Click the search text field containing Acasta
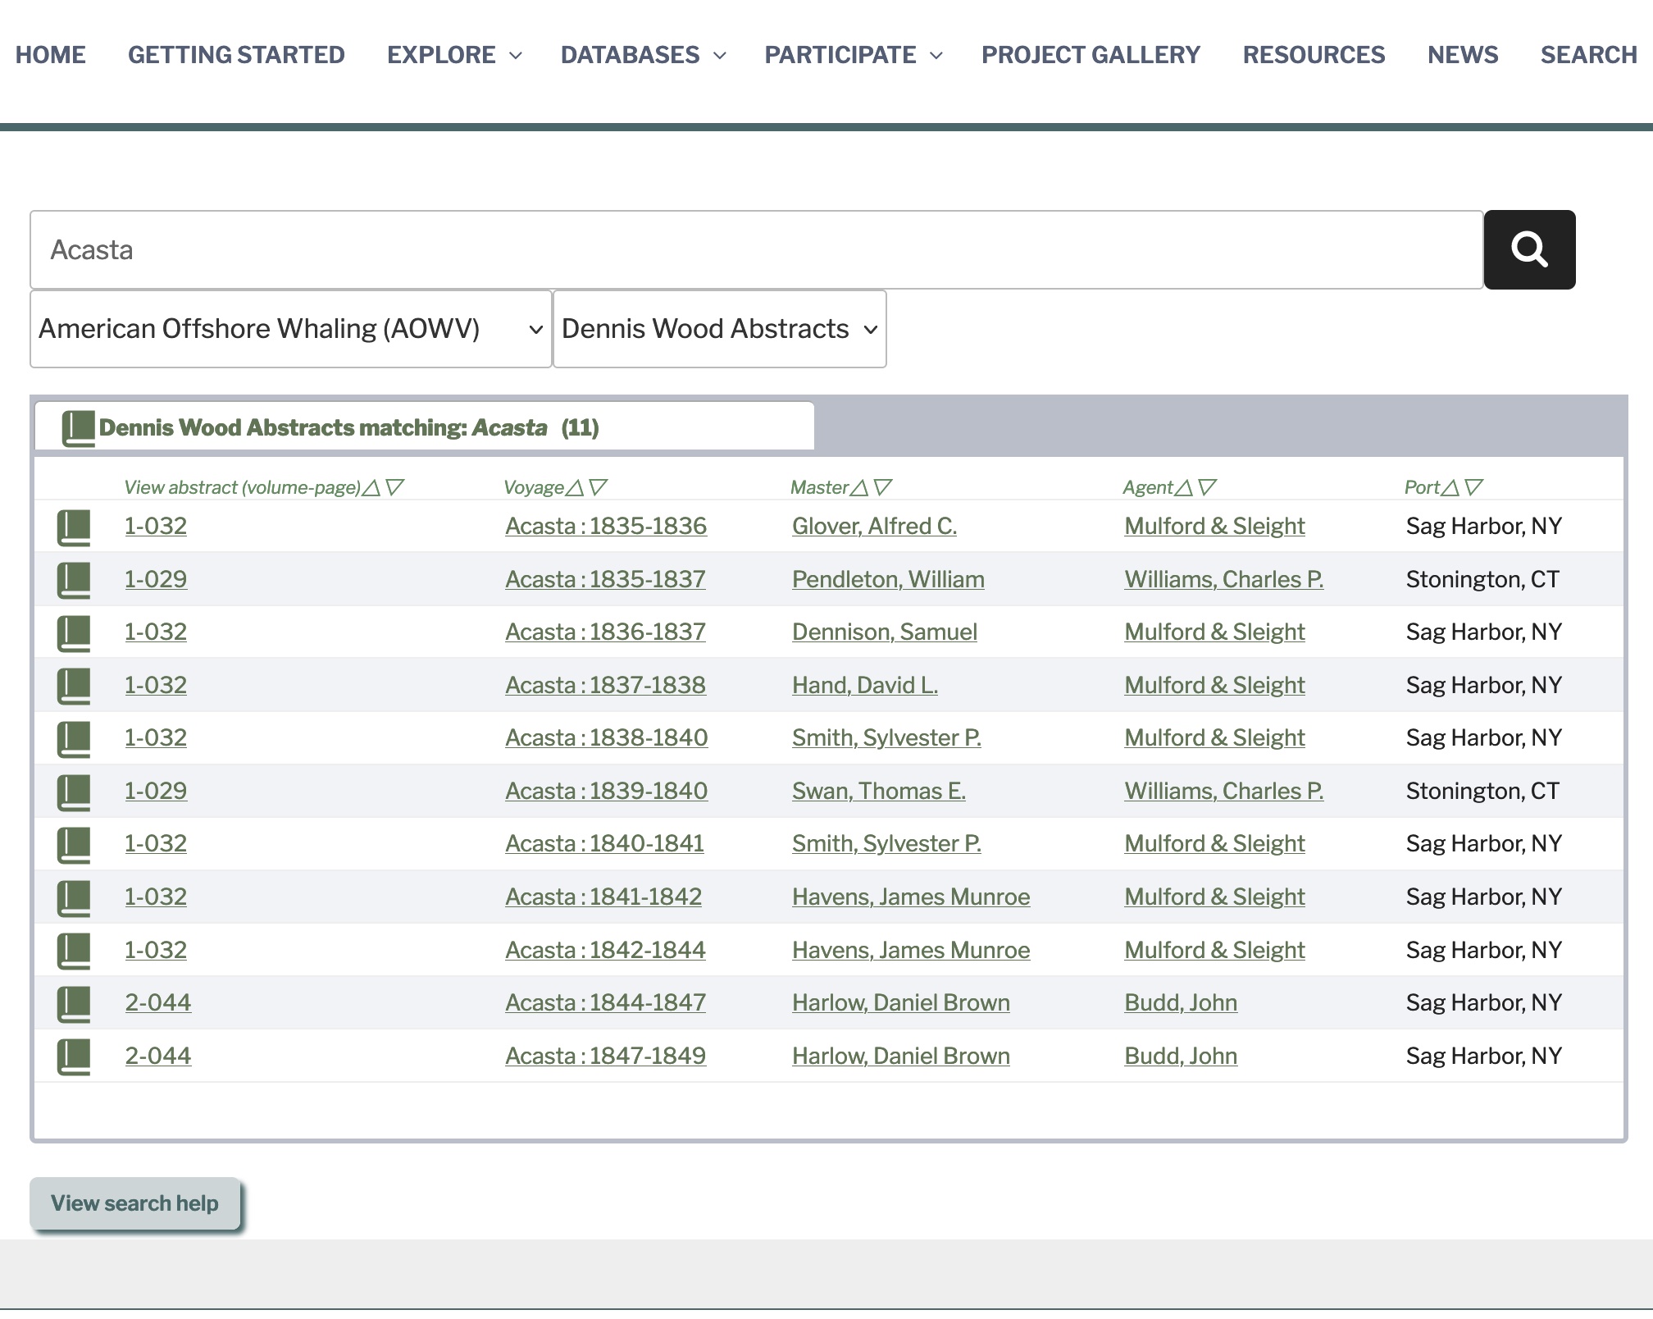Viewport: 1653px width, 1319px height. click(756, 249)
